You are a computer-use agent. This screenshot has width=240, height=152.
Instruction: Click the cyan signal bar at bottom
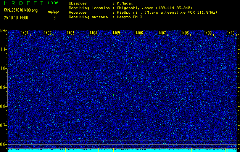122,150
